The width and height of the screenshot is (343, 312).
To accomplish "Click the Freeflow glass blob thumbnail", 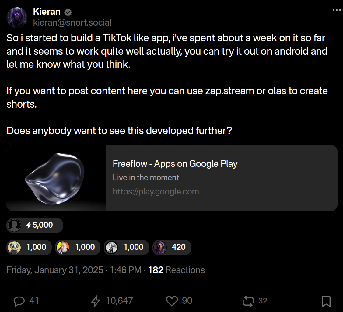I will (x=56, y=178).
